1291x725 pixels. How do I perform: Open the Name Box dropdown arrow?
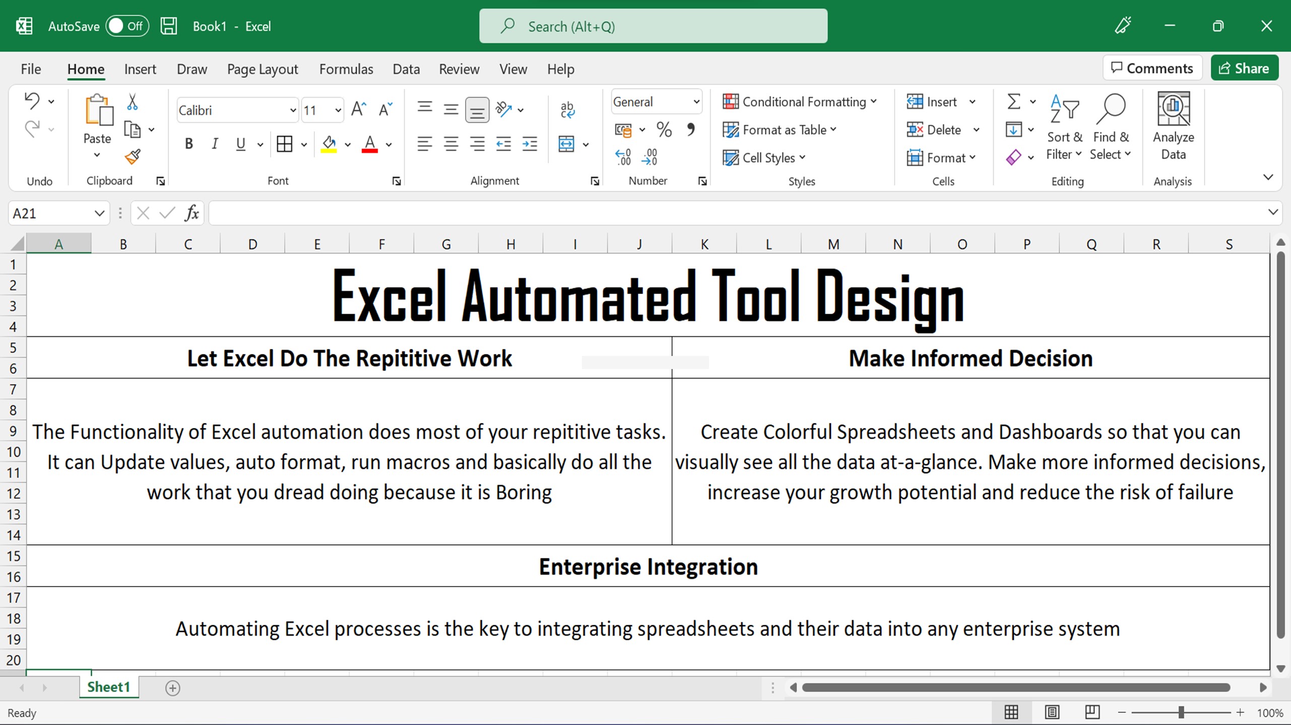click(x=99, y=213)
